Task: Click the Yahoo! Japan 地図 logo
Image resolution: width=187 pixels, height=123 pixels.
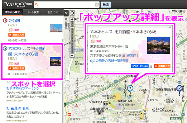Action: tap(18, 5)
